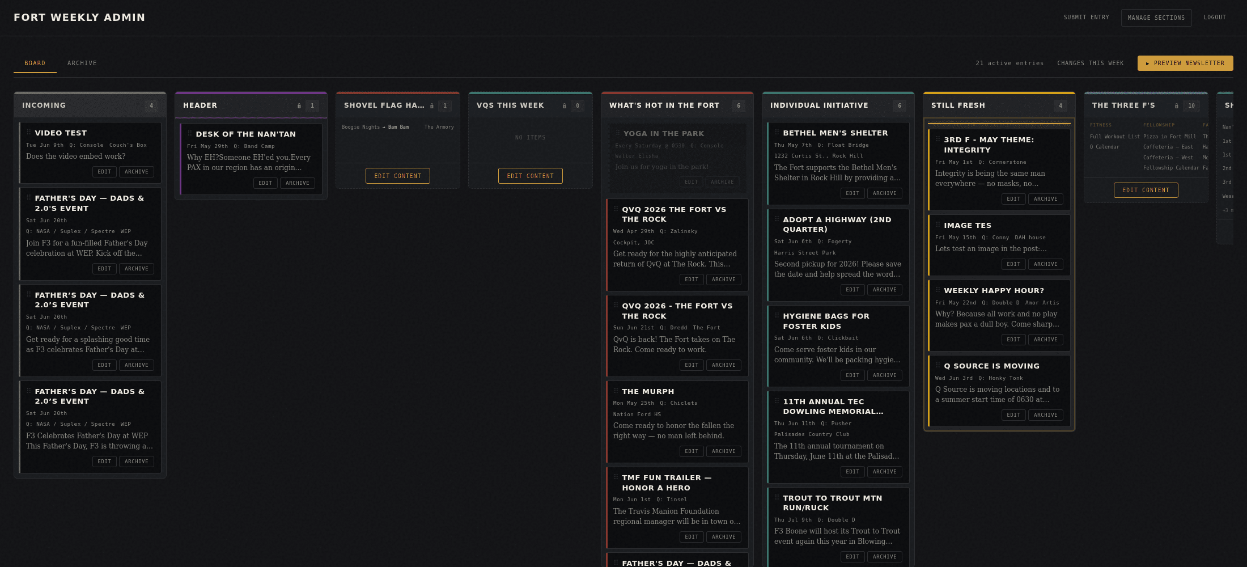Grab the drag handle on Weekly Happy Hour card
Viewport: 1247px width, 567px height.
938,290
